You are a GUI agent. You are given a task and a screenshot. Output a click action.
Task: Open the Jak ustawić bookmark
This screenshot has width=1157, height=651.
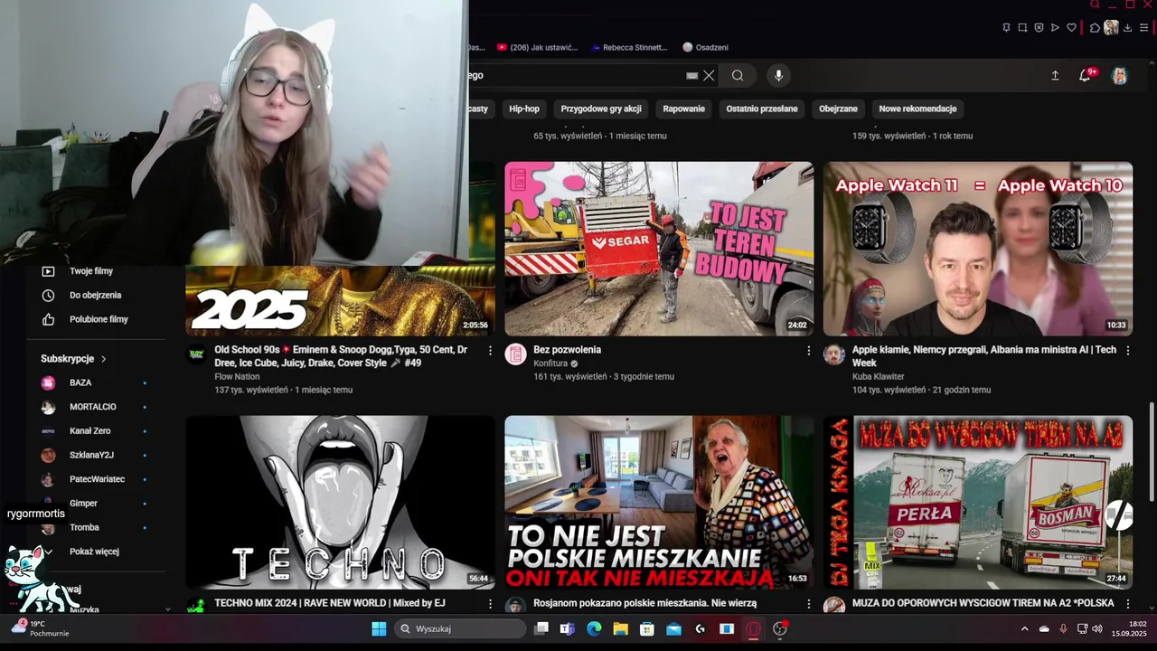[x=537, y=47]
